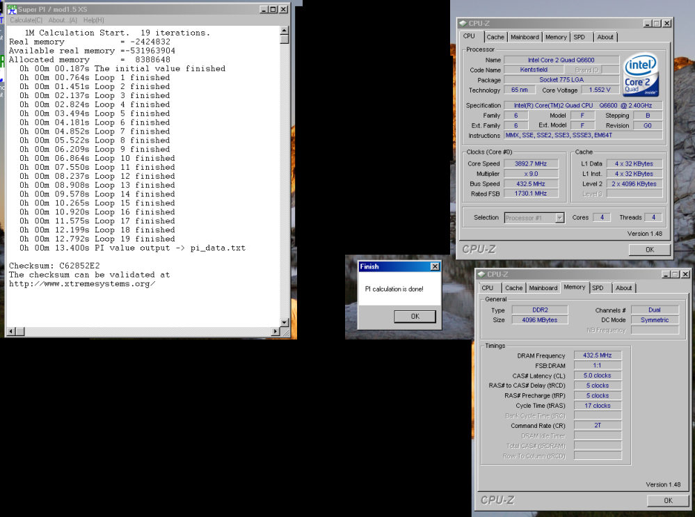
Task: Click the 4096 MBytes memory size value
Action: tap(540, 320)
